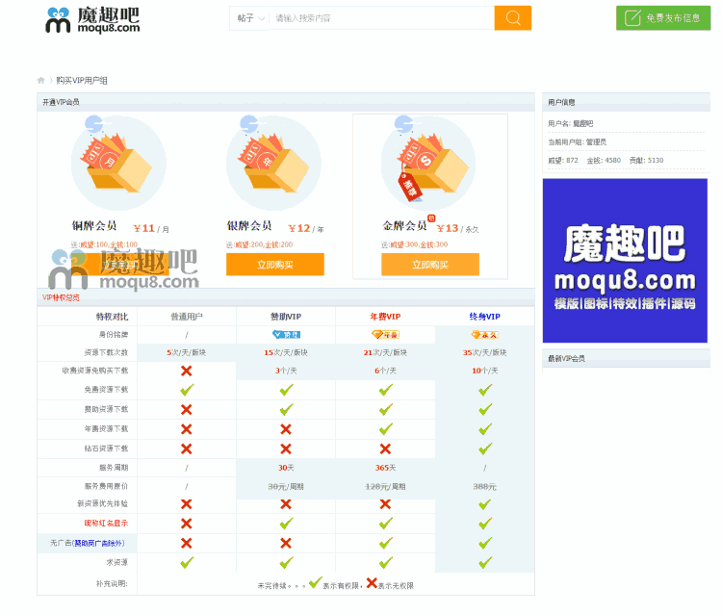Click the 铜牌会员 title text

pos(94,225)
